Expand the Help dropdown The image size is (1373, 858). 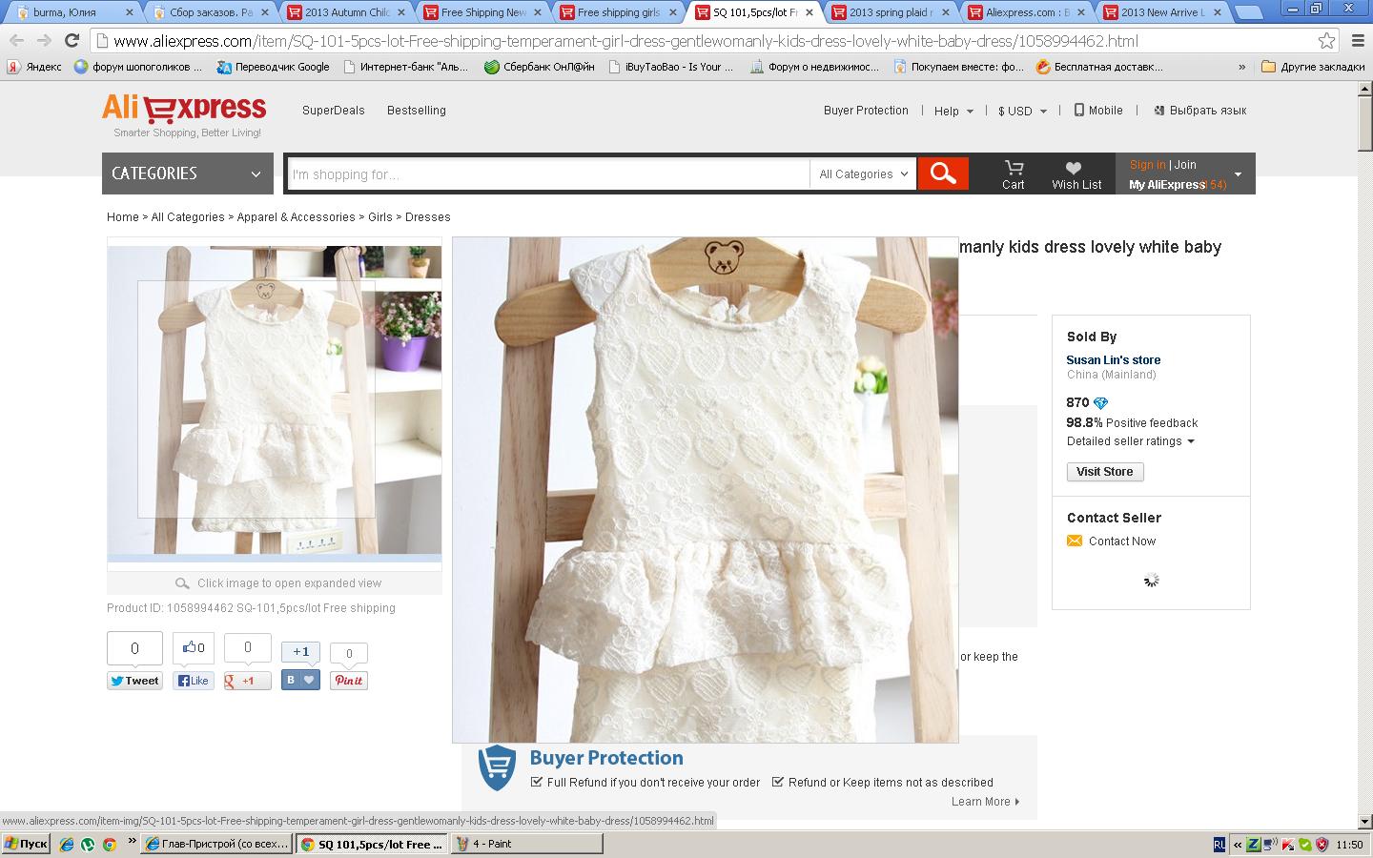coord(953,111)
